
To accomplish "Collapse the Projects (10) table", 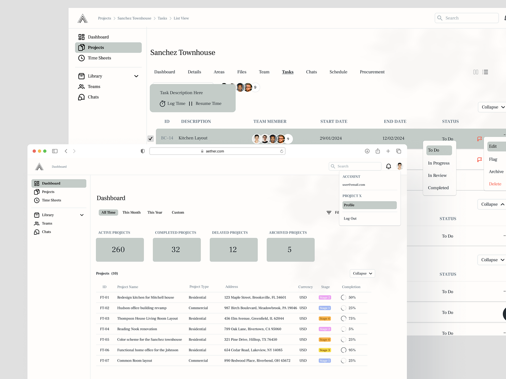I will [x=362, y=274].
